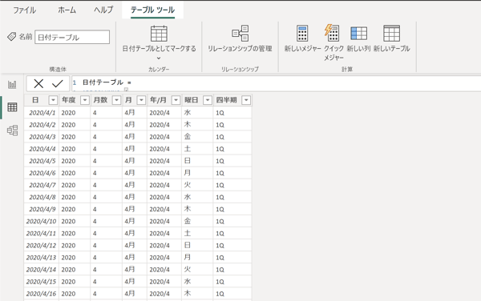Commit the formula with the checkmark
This screenshot has width=481, height=301.
58,83
